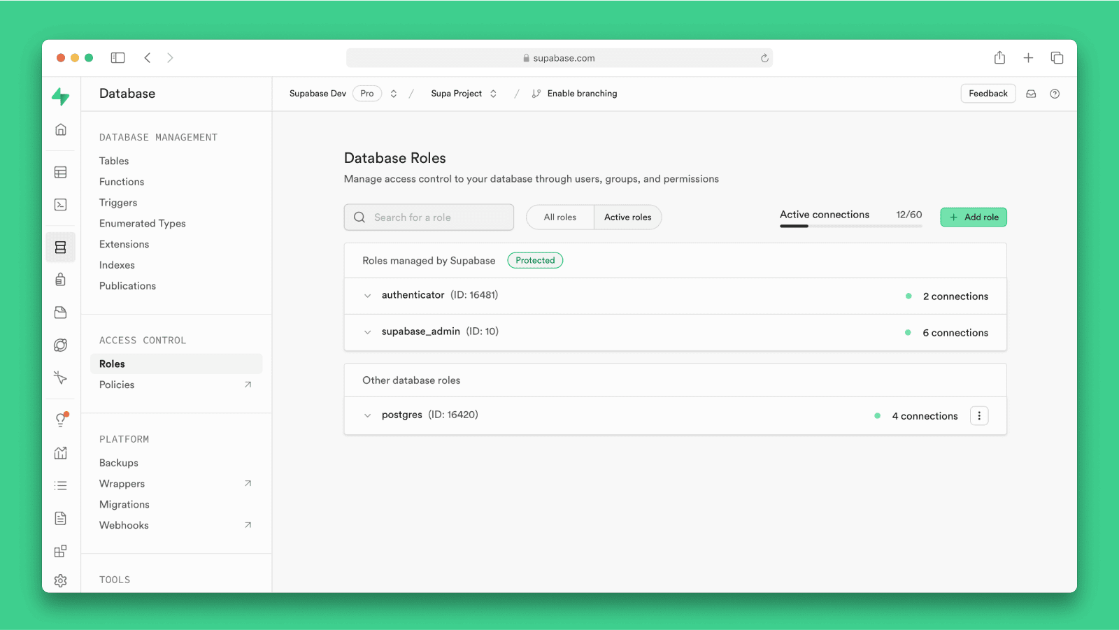Click the 12/60 connections count
The height and width of the screenshot is (630, 1119).
point(909,215)
